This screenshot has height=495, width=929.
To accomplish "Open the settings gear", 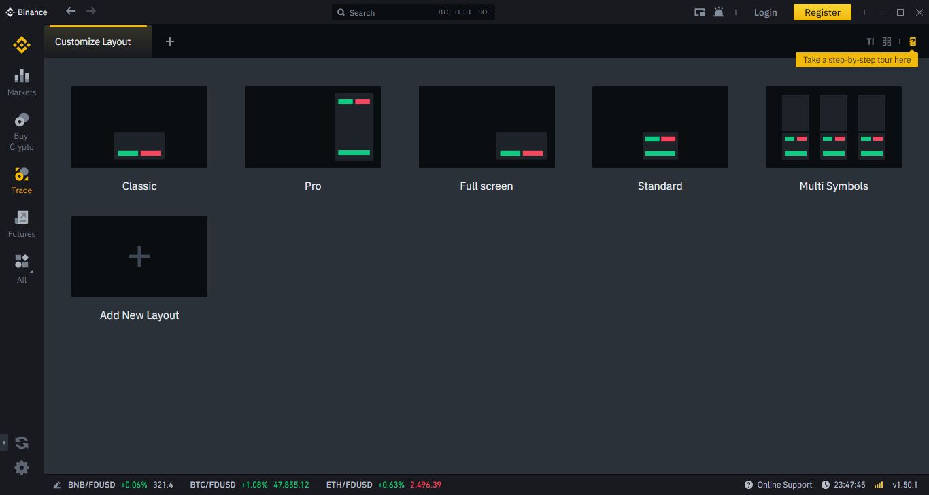I will click(22, 468).
